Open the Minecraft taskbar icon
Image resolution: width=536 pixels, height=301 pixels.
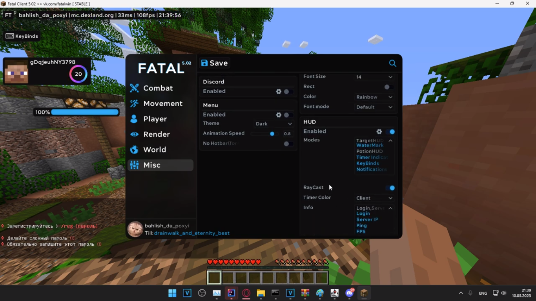coord(364,293)
